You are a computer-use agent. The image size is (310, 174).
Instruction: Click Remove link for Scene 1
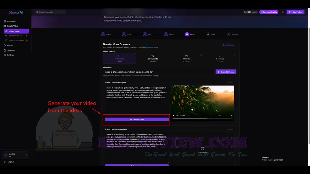(230, 83)
